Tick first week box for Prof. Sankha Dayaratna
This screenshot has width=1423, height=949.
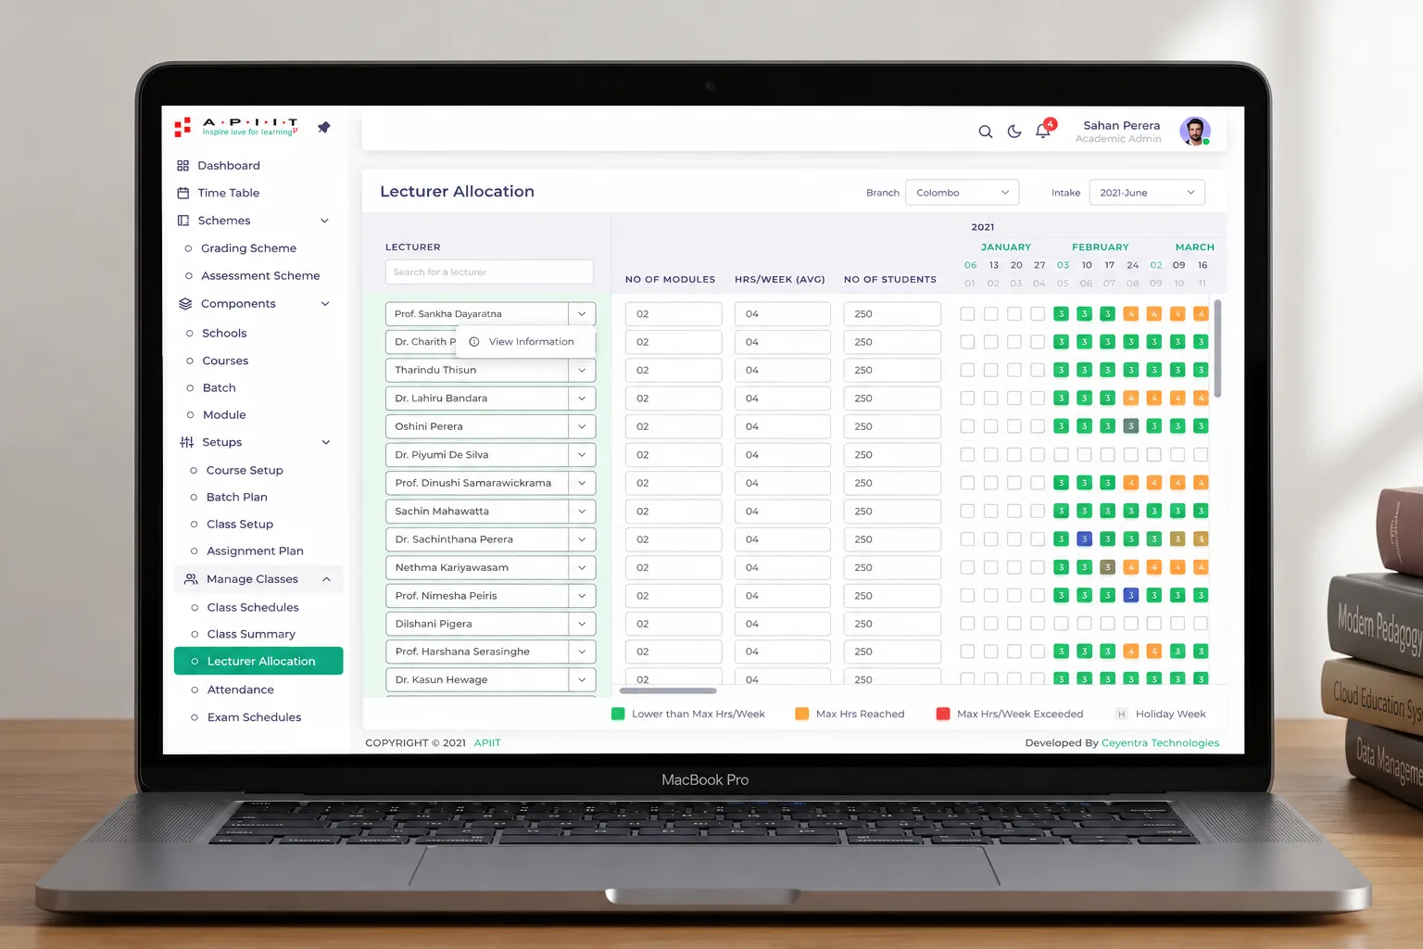[x=967, y=314]
